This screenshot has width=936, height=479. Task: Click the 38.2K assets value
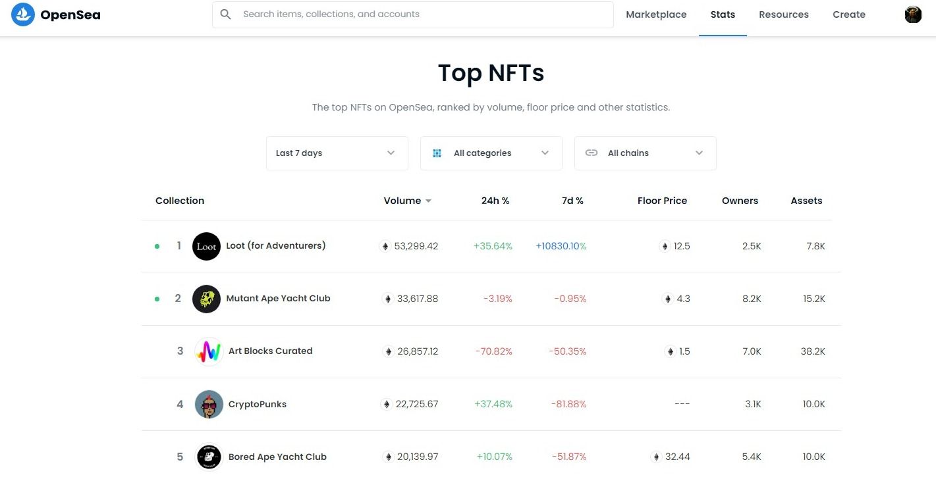tap(813, 351)
